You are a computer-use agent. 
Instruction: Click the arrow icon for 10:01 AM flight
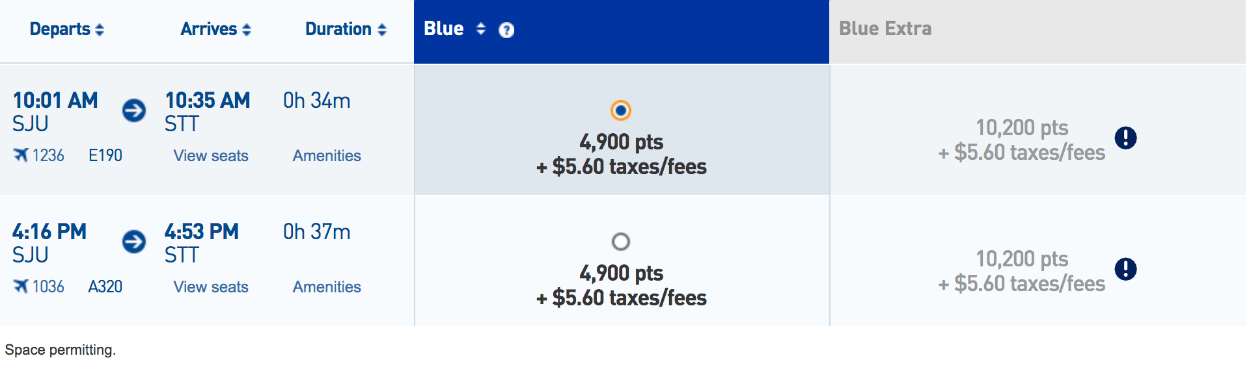click(x=134, y=110)
